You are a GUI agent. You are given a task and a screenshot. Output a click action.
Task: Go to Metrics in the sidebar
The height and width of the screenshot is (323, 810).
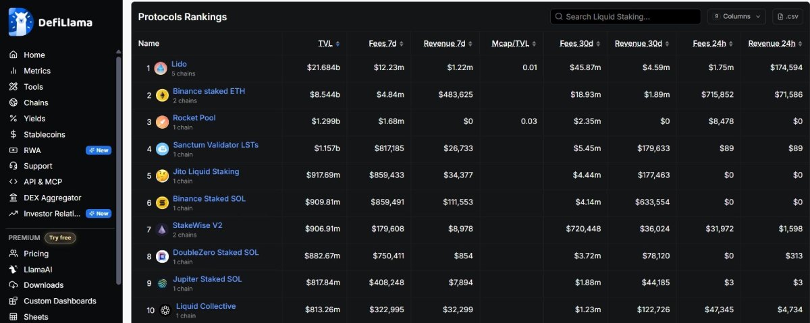(x=37, y=71)
